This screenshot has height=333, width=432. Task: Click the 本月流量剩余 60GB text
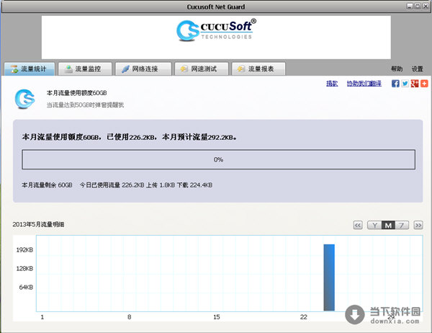47,185
